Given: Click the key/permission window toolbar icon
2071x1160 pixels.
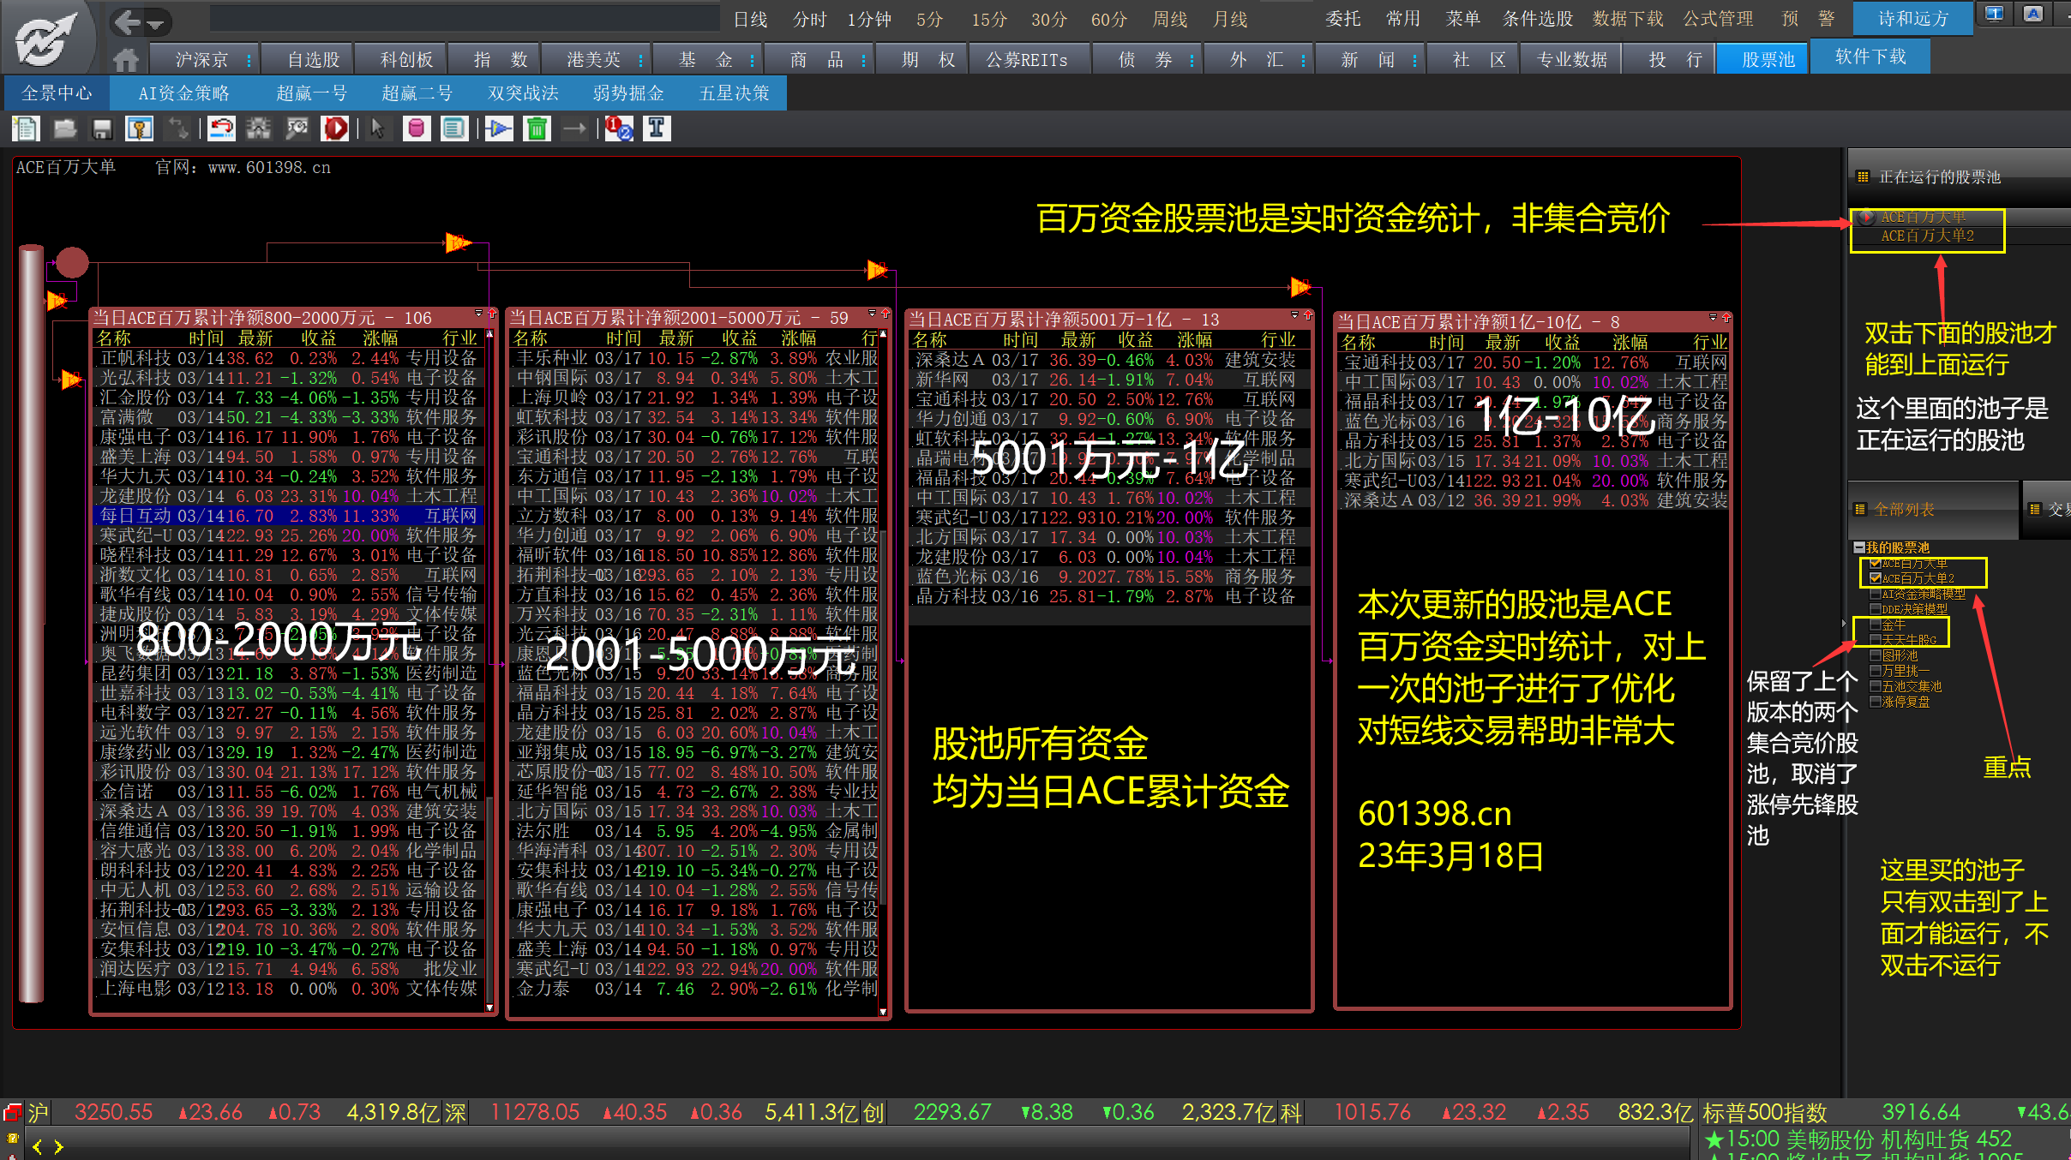Looking at the screenshot, I should 139,129.
